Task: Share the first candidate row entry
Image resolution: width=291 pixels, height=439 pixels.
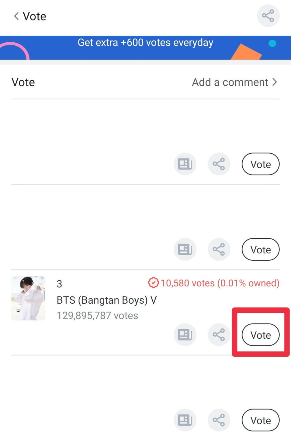Action: [219, 164]
